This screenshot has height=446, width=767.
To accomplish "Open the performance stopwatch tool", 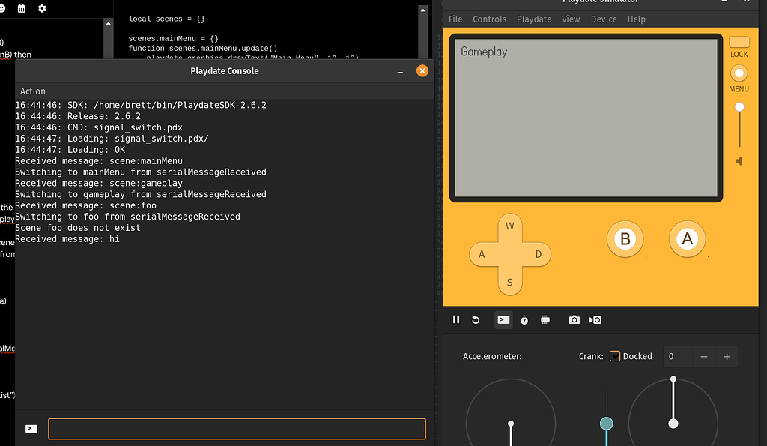I will [524, 319].
